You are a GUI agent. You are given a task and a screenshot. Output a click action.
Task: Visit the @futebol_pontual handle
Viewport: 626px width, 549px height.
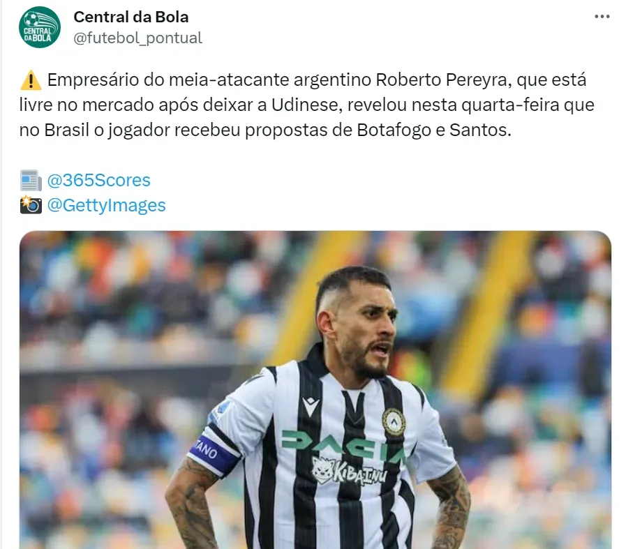[137, 38]
